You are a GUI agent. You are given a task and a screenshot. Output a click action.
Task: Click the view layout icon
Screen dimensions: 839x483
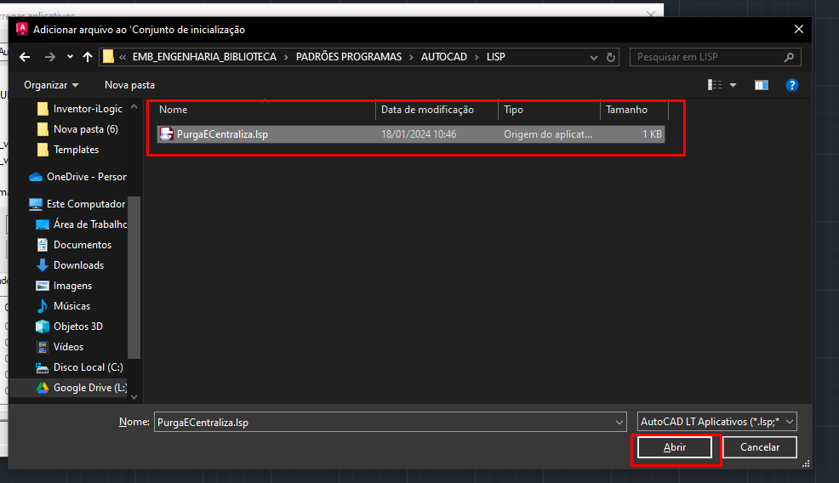click(x=714, y=85)
